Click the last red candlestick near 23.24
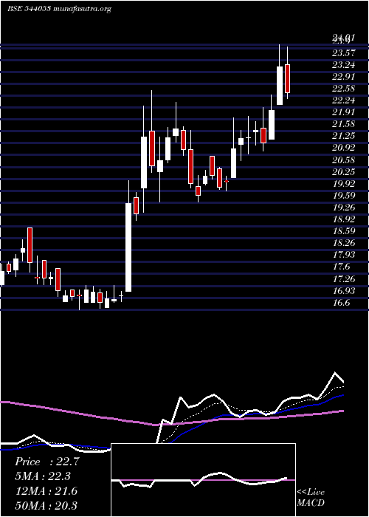The height and width of the screenshot is (517, 369). click(287, 78)
